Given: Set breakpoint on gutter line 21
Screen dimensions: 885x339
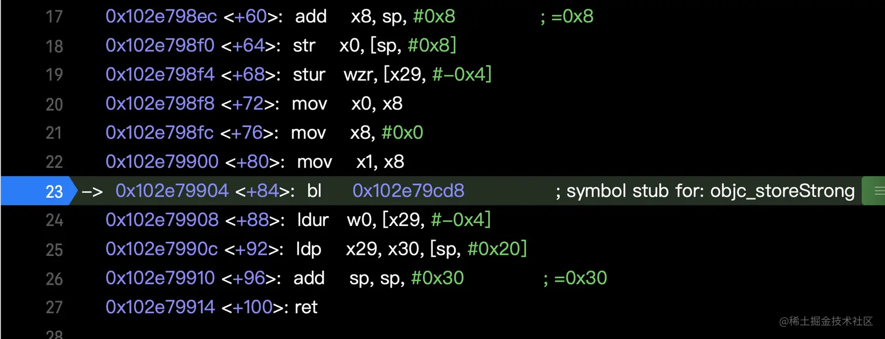Looking at the screenshot, I should pos(54,133).
